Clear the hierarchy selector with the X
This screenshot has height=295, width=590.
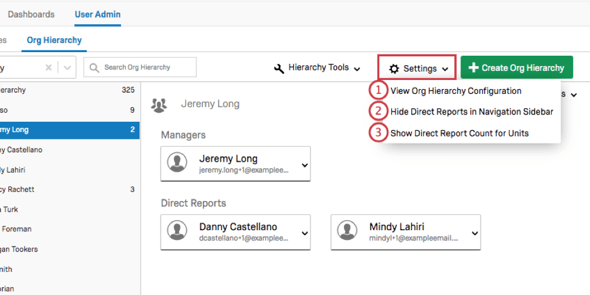tap(48, 68)
